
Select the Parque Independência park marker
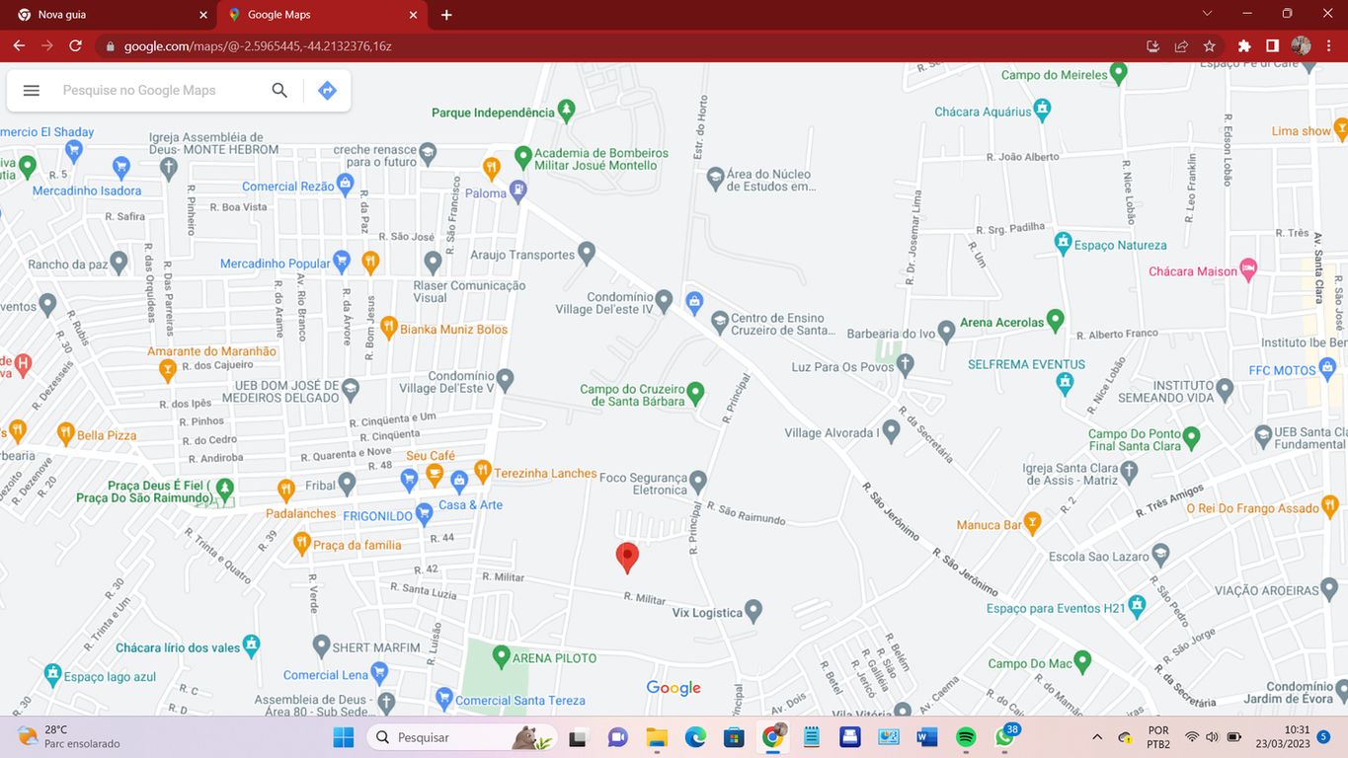[x=566, y=110]
